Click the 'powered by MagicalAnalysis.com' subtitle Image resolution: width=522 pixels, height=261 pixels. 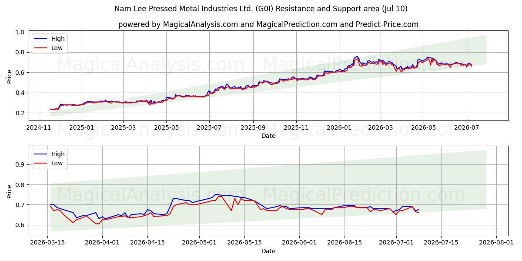click(x=268, y=24)
